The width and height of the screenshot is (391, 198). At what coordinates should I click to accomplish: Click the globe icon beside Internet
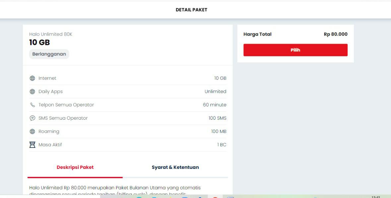pos(32,78)
